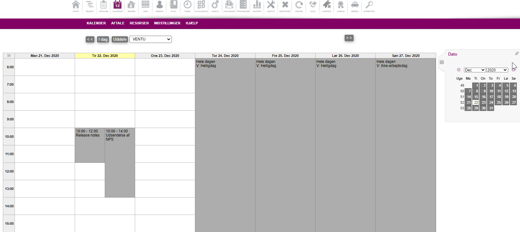Open the Kørsel car icon

[355, 6]
